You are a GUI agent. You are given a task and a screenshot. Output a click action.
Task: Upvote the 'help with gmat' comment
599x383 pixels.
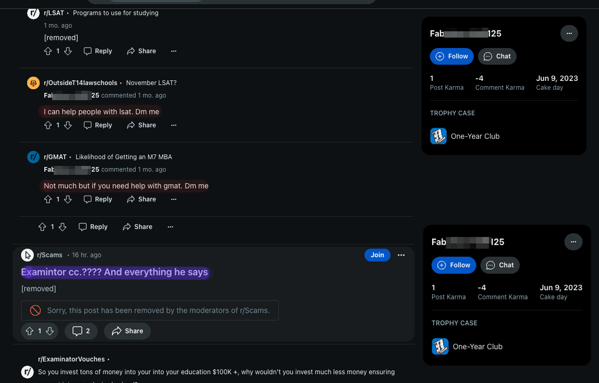point(48,199)
